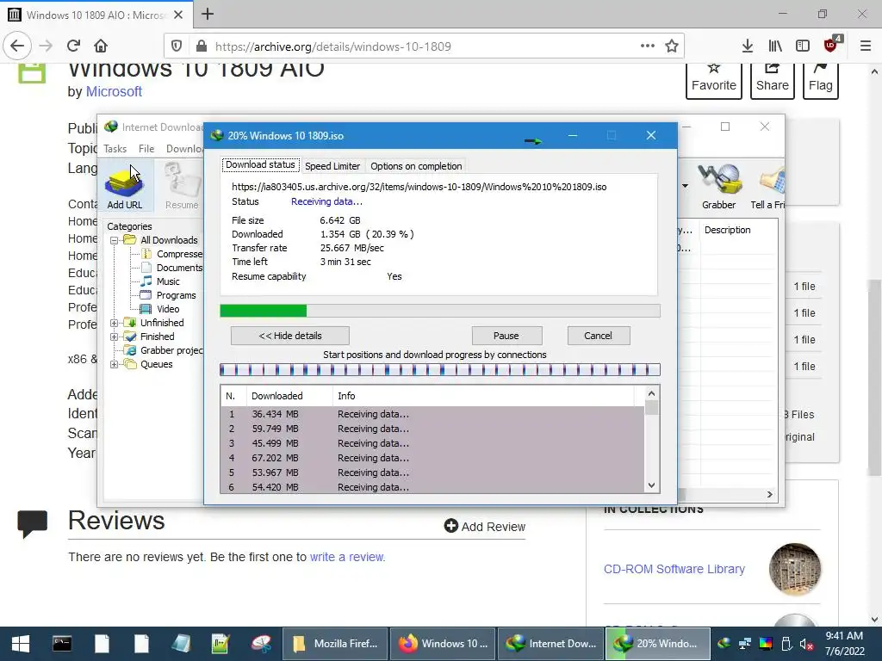Screen dimensions: 882x661
Task: Open Tasks menu in IDM
Action: 115,149
